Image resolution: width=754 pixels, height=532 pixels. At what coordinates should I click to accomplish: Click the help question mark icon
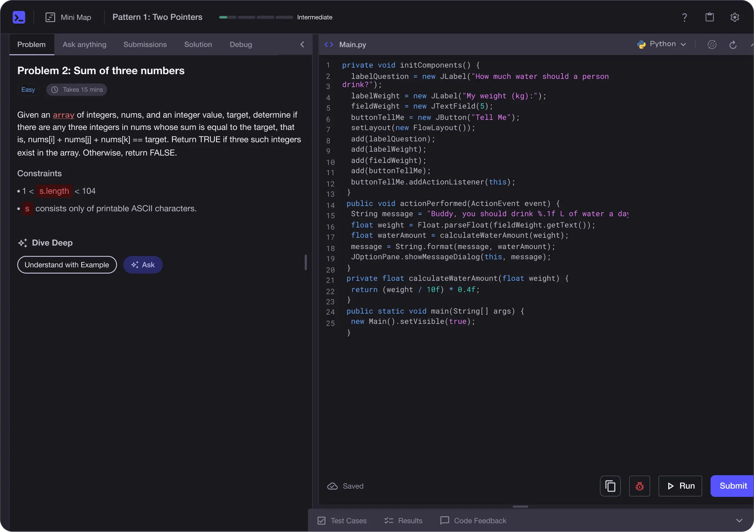click(x=684, y=17)
